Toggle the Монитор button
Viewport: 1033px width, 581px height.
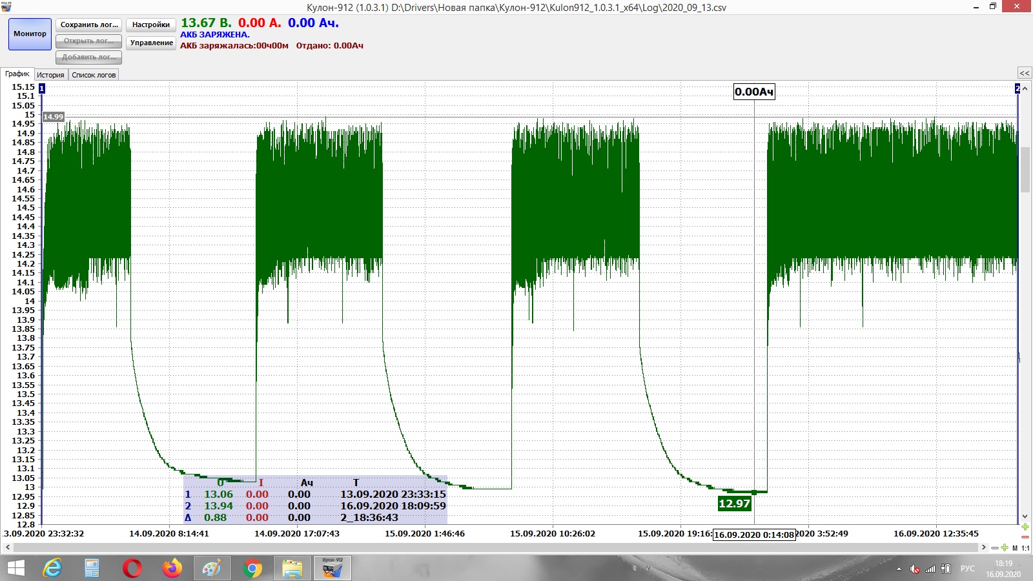[x=30, y=34]
